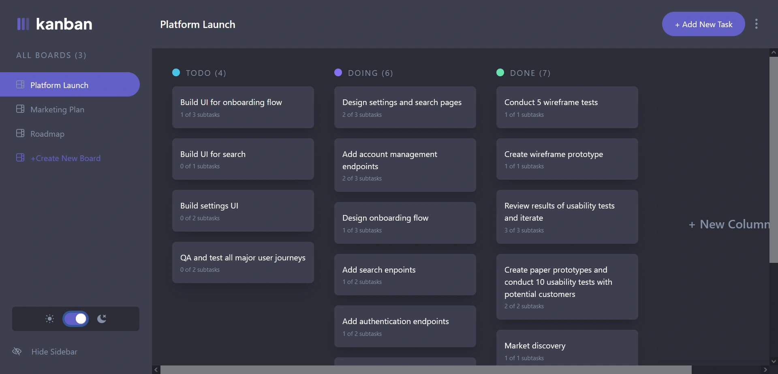Click the eye icon next to Hide Sidebar
Viewport: 778px width, 374px height.
pos(17,351)
